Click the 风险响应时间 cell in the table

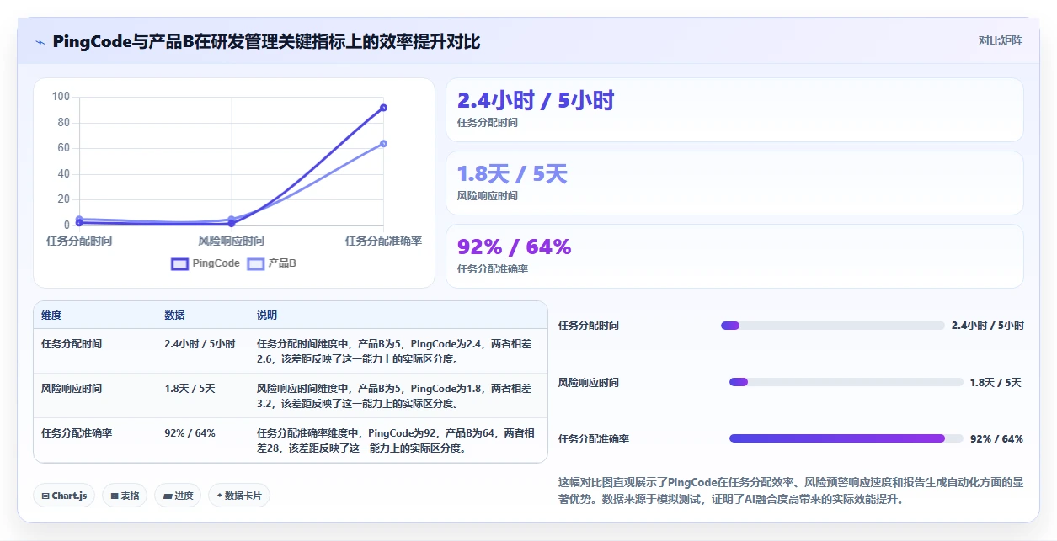point(72,389)
